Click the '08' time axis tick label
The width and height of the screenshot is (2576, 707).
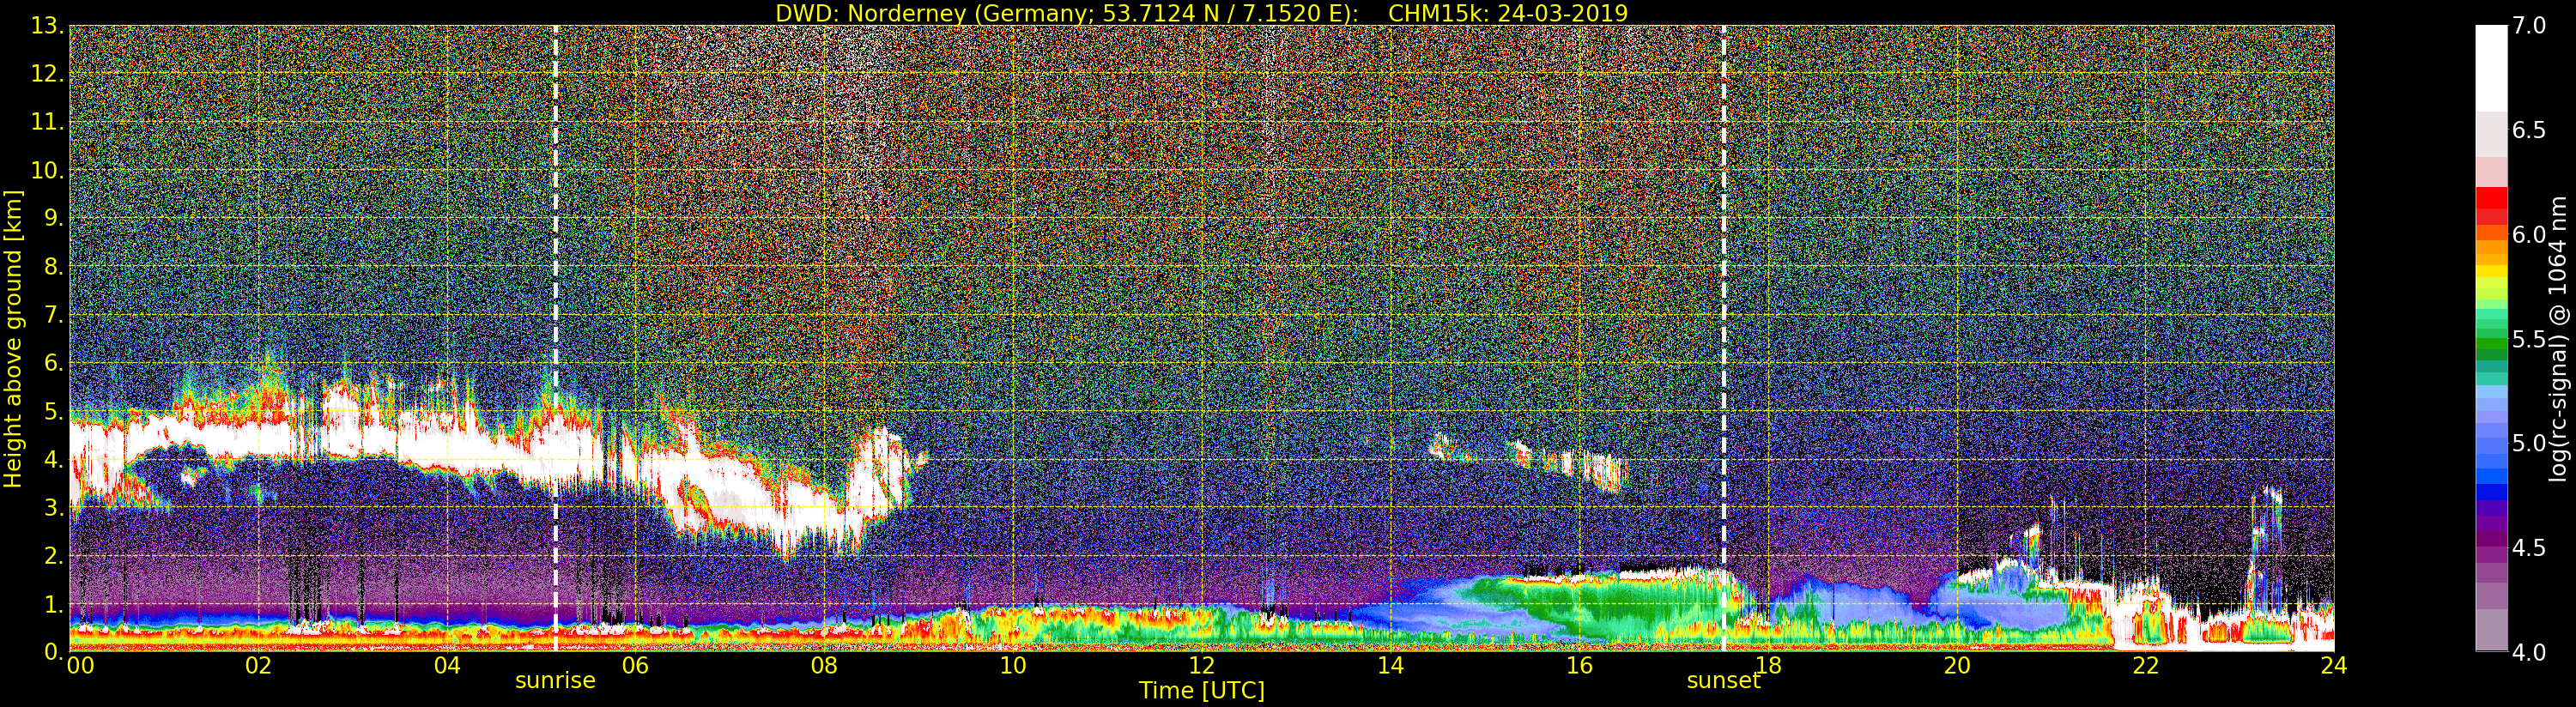pos(824,666)
